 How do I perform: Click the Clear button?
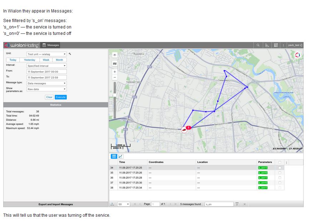(x=49, y=97)
